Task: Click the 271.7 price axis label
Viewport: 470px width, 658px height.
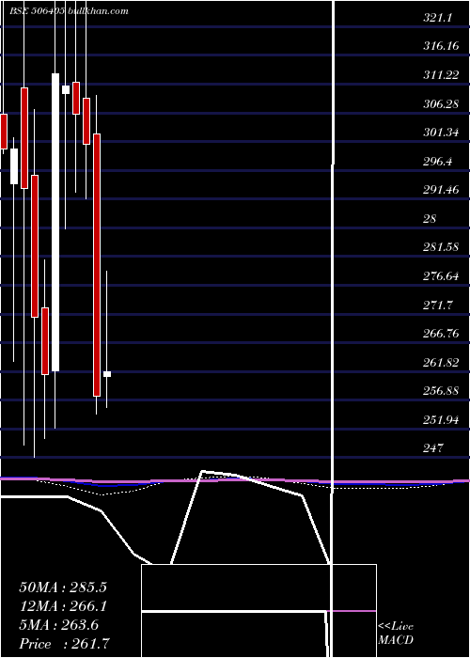Action: point(438,305)
